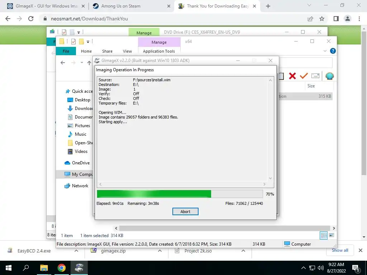Click Chrome back arrow
367x275 pixels.
click(x=8, y=19)
